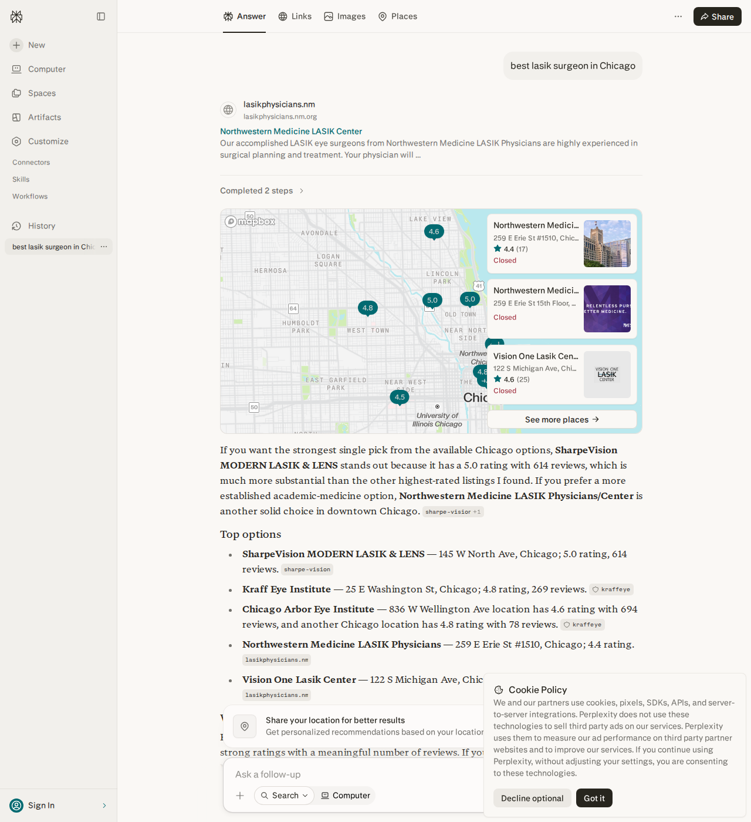Open the Search mode dropdown
This screenshot has width=751, height=822.
284,796
